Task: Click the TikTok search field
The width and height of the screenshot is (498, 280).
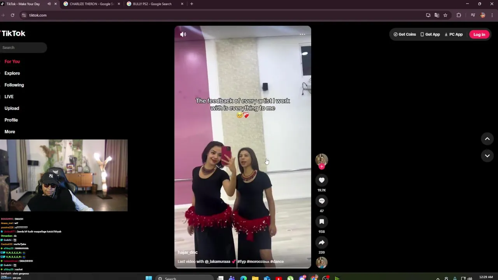Action: (x=23, y=47)
